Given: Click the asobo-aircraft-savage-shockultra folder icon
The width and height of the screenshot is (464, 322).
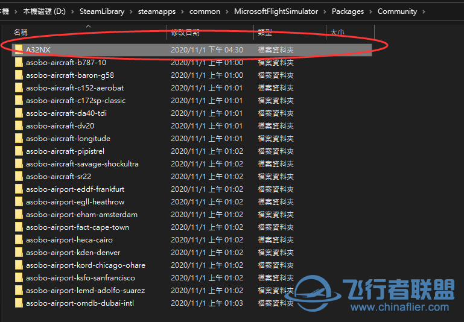Looking at the screenshot, I should (19, 164).
